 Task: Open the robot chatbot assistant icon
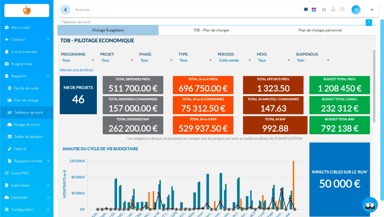370,205
